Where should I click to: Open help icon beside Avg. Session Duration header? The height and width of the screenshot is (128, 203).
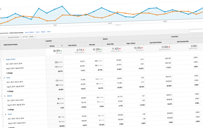163,42
